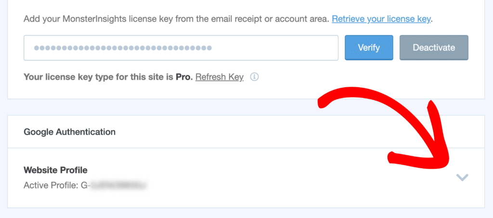493x218 pixels.
Task: Select the Google Authentication section header
Action: [69, 131]
